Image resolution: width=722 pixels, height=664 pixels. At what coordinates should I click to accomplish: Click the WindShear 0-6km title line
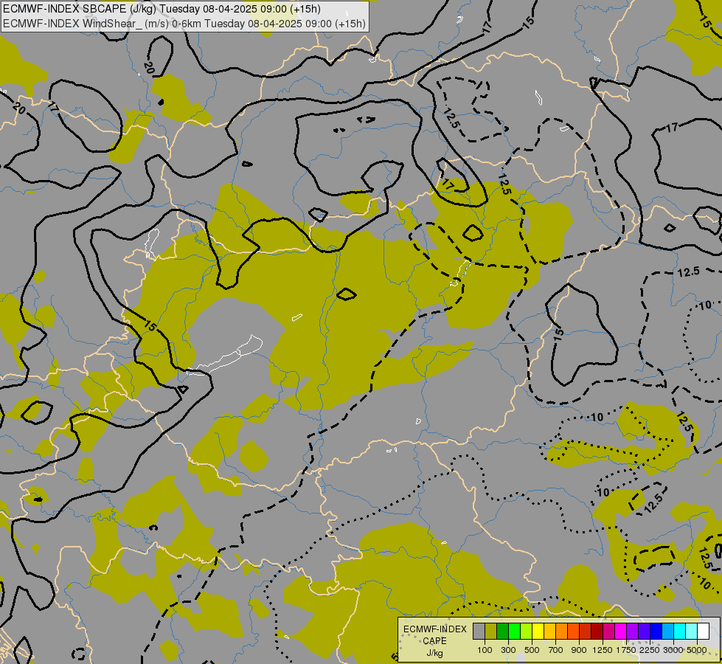tap(184, 24)
